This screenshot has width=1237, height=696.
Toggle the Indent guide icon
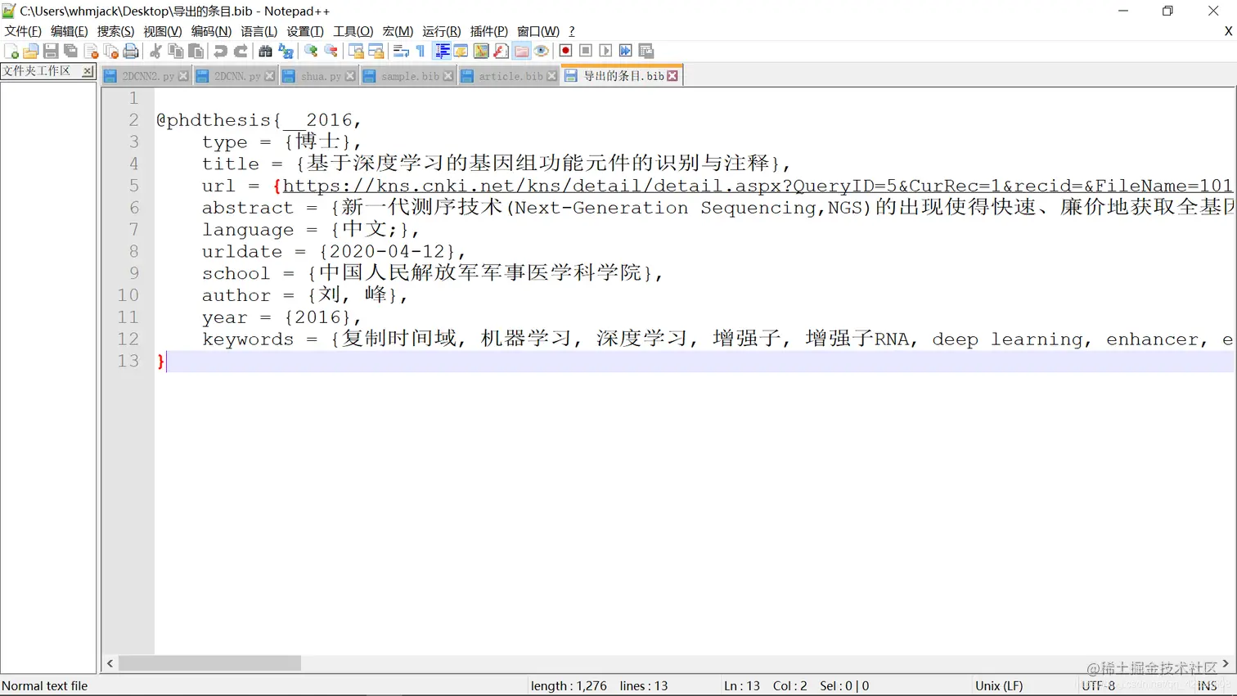(442, 51)
